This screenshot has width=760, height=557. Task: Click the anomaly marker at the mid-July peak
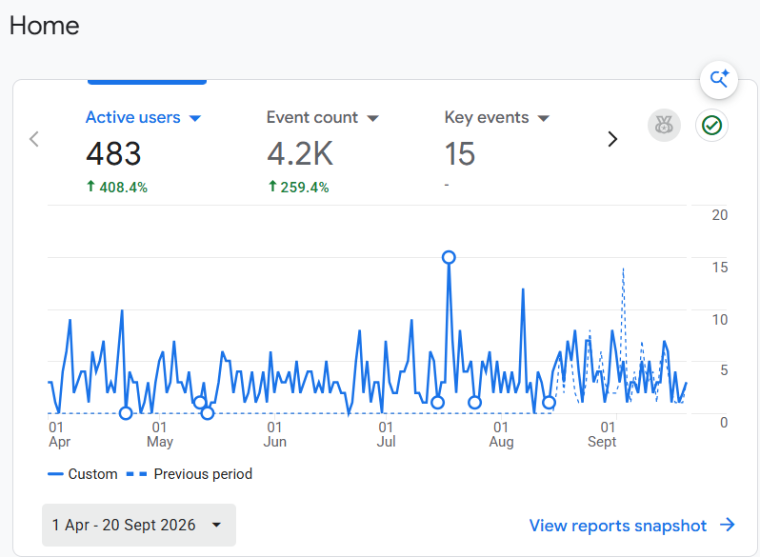[449, 257]
